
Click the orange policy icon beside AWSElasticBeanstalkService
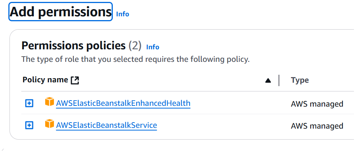(x=49, y=123)
